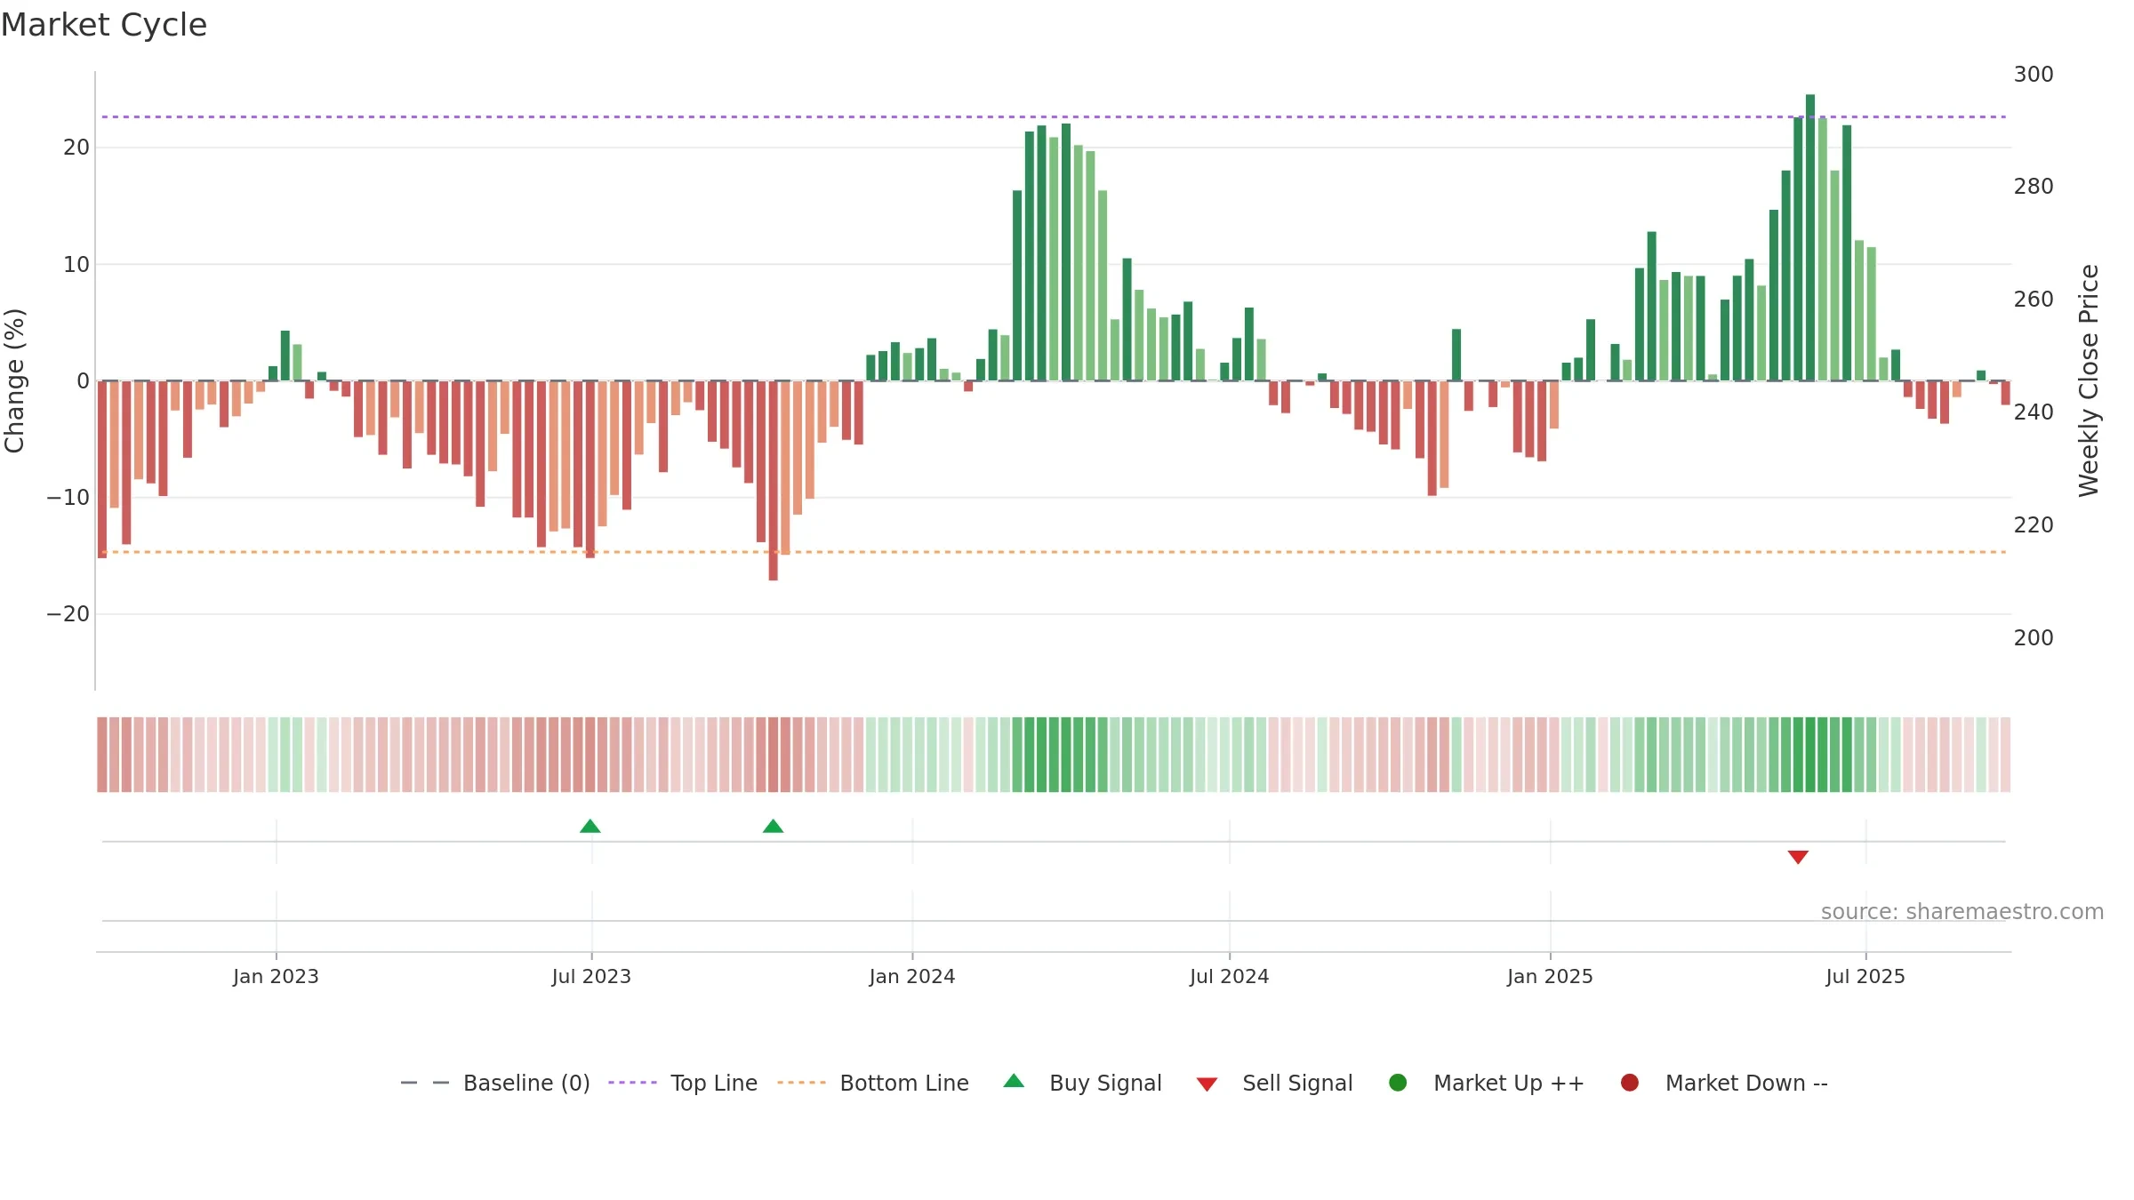2134x1200 pixels.
Task: Click the Jan 2024 axis label
Action: click(x=912, y=976)
